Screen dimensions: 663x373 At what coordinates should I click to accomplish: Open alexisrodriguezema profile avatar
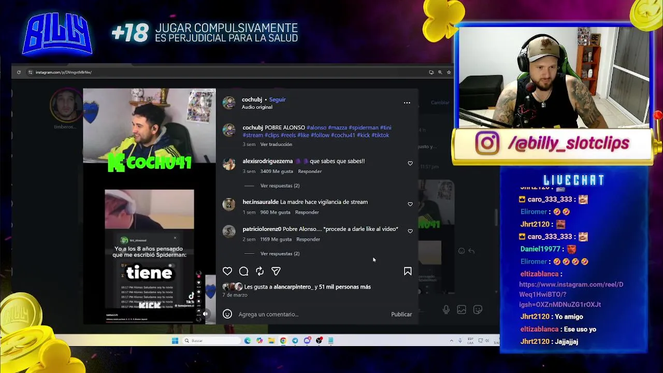coord(228,164)
